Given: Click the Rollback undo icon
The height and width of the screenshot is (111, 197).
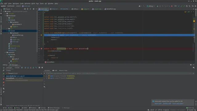Looking at the screenshot, I should [190, 6].
